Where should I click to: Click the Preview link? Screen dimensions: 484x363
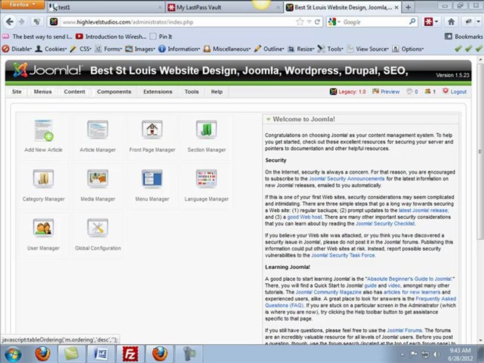[x=386, y=91]
